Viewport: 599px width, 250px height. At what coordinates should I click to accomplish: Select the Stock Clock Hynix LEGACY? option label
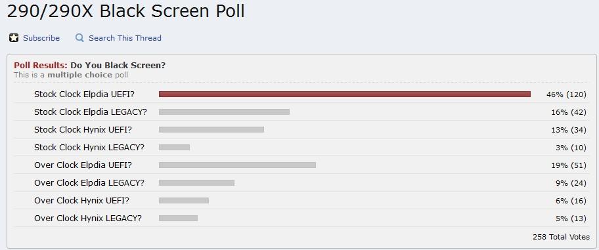(89, 148)
